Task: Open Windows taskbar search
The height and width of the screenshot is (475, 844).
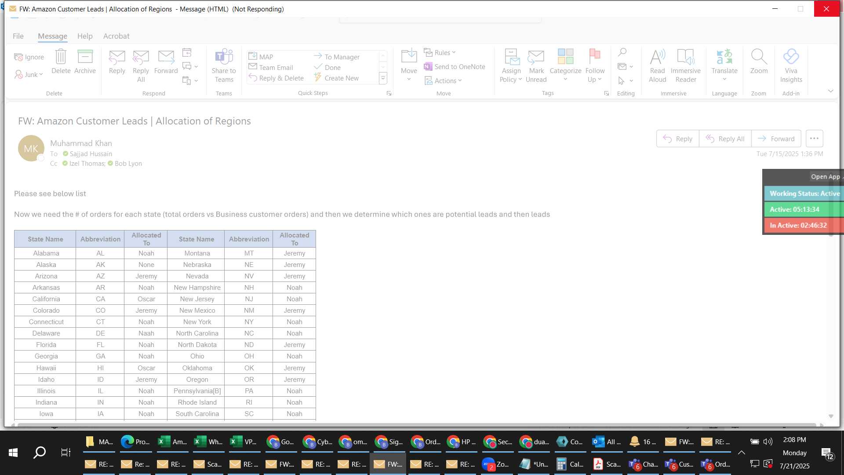Action: [40, 452]
